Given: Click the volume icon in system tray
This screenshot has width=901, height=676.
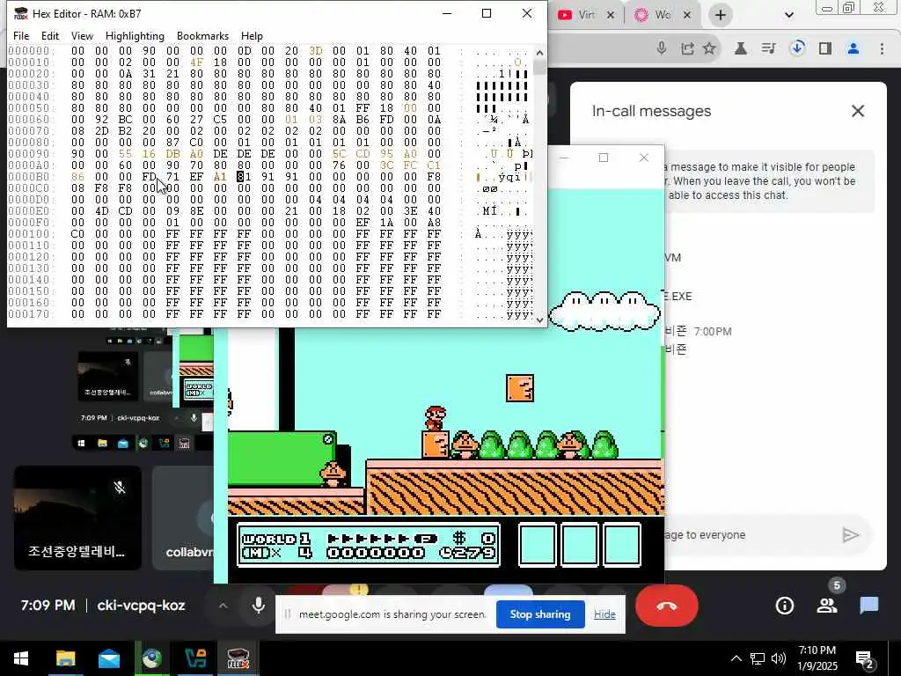Looking at the screenshot, I should pyautogui.click(x=779, y=658).
